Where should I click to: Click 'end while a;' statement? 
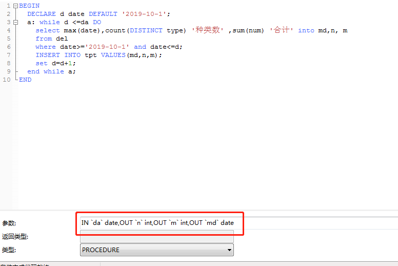coord(51,72)
